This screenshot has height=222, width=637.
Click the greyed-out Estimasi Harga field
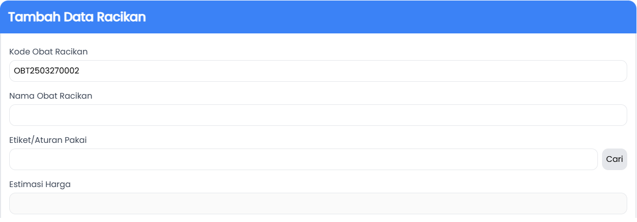pos(318,203)
